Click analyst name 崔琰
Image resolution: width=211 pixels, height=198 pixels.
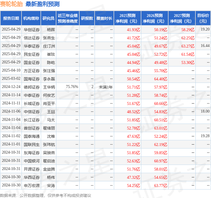click(51, 54)
